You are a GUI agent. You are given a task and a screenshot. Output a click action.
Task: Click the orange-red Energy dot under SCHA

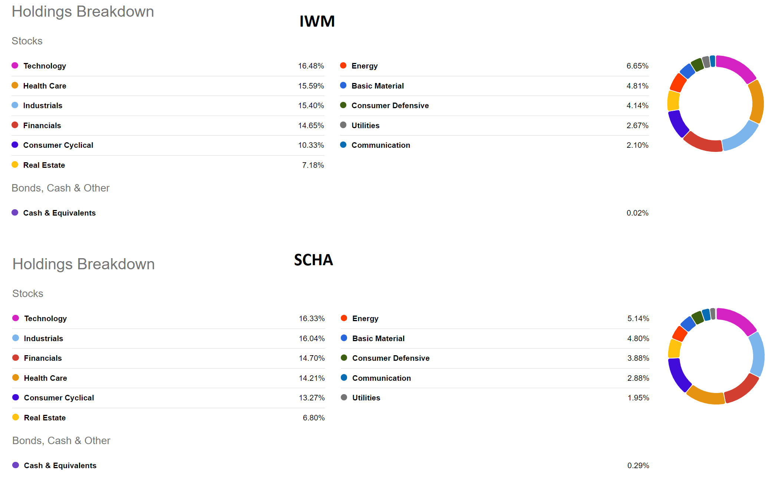coord(344,318)
